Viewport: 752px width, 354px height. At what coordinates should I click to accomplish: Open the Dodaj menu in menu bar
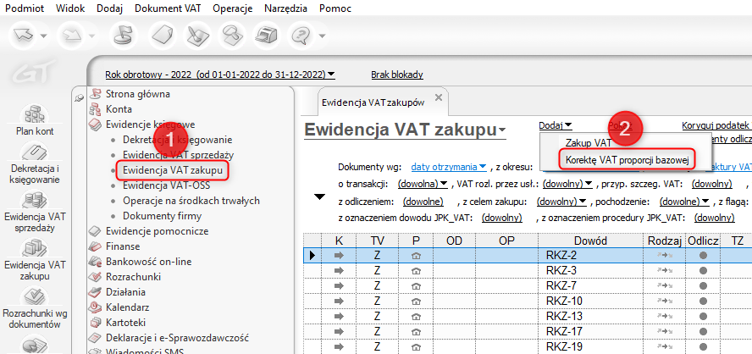pyautogui.click(x=110, y=8)
